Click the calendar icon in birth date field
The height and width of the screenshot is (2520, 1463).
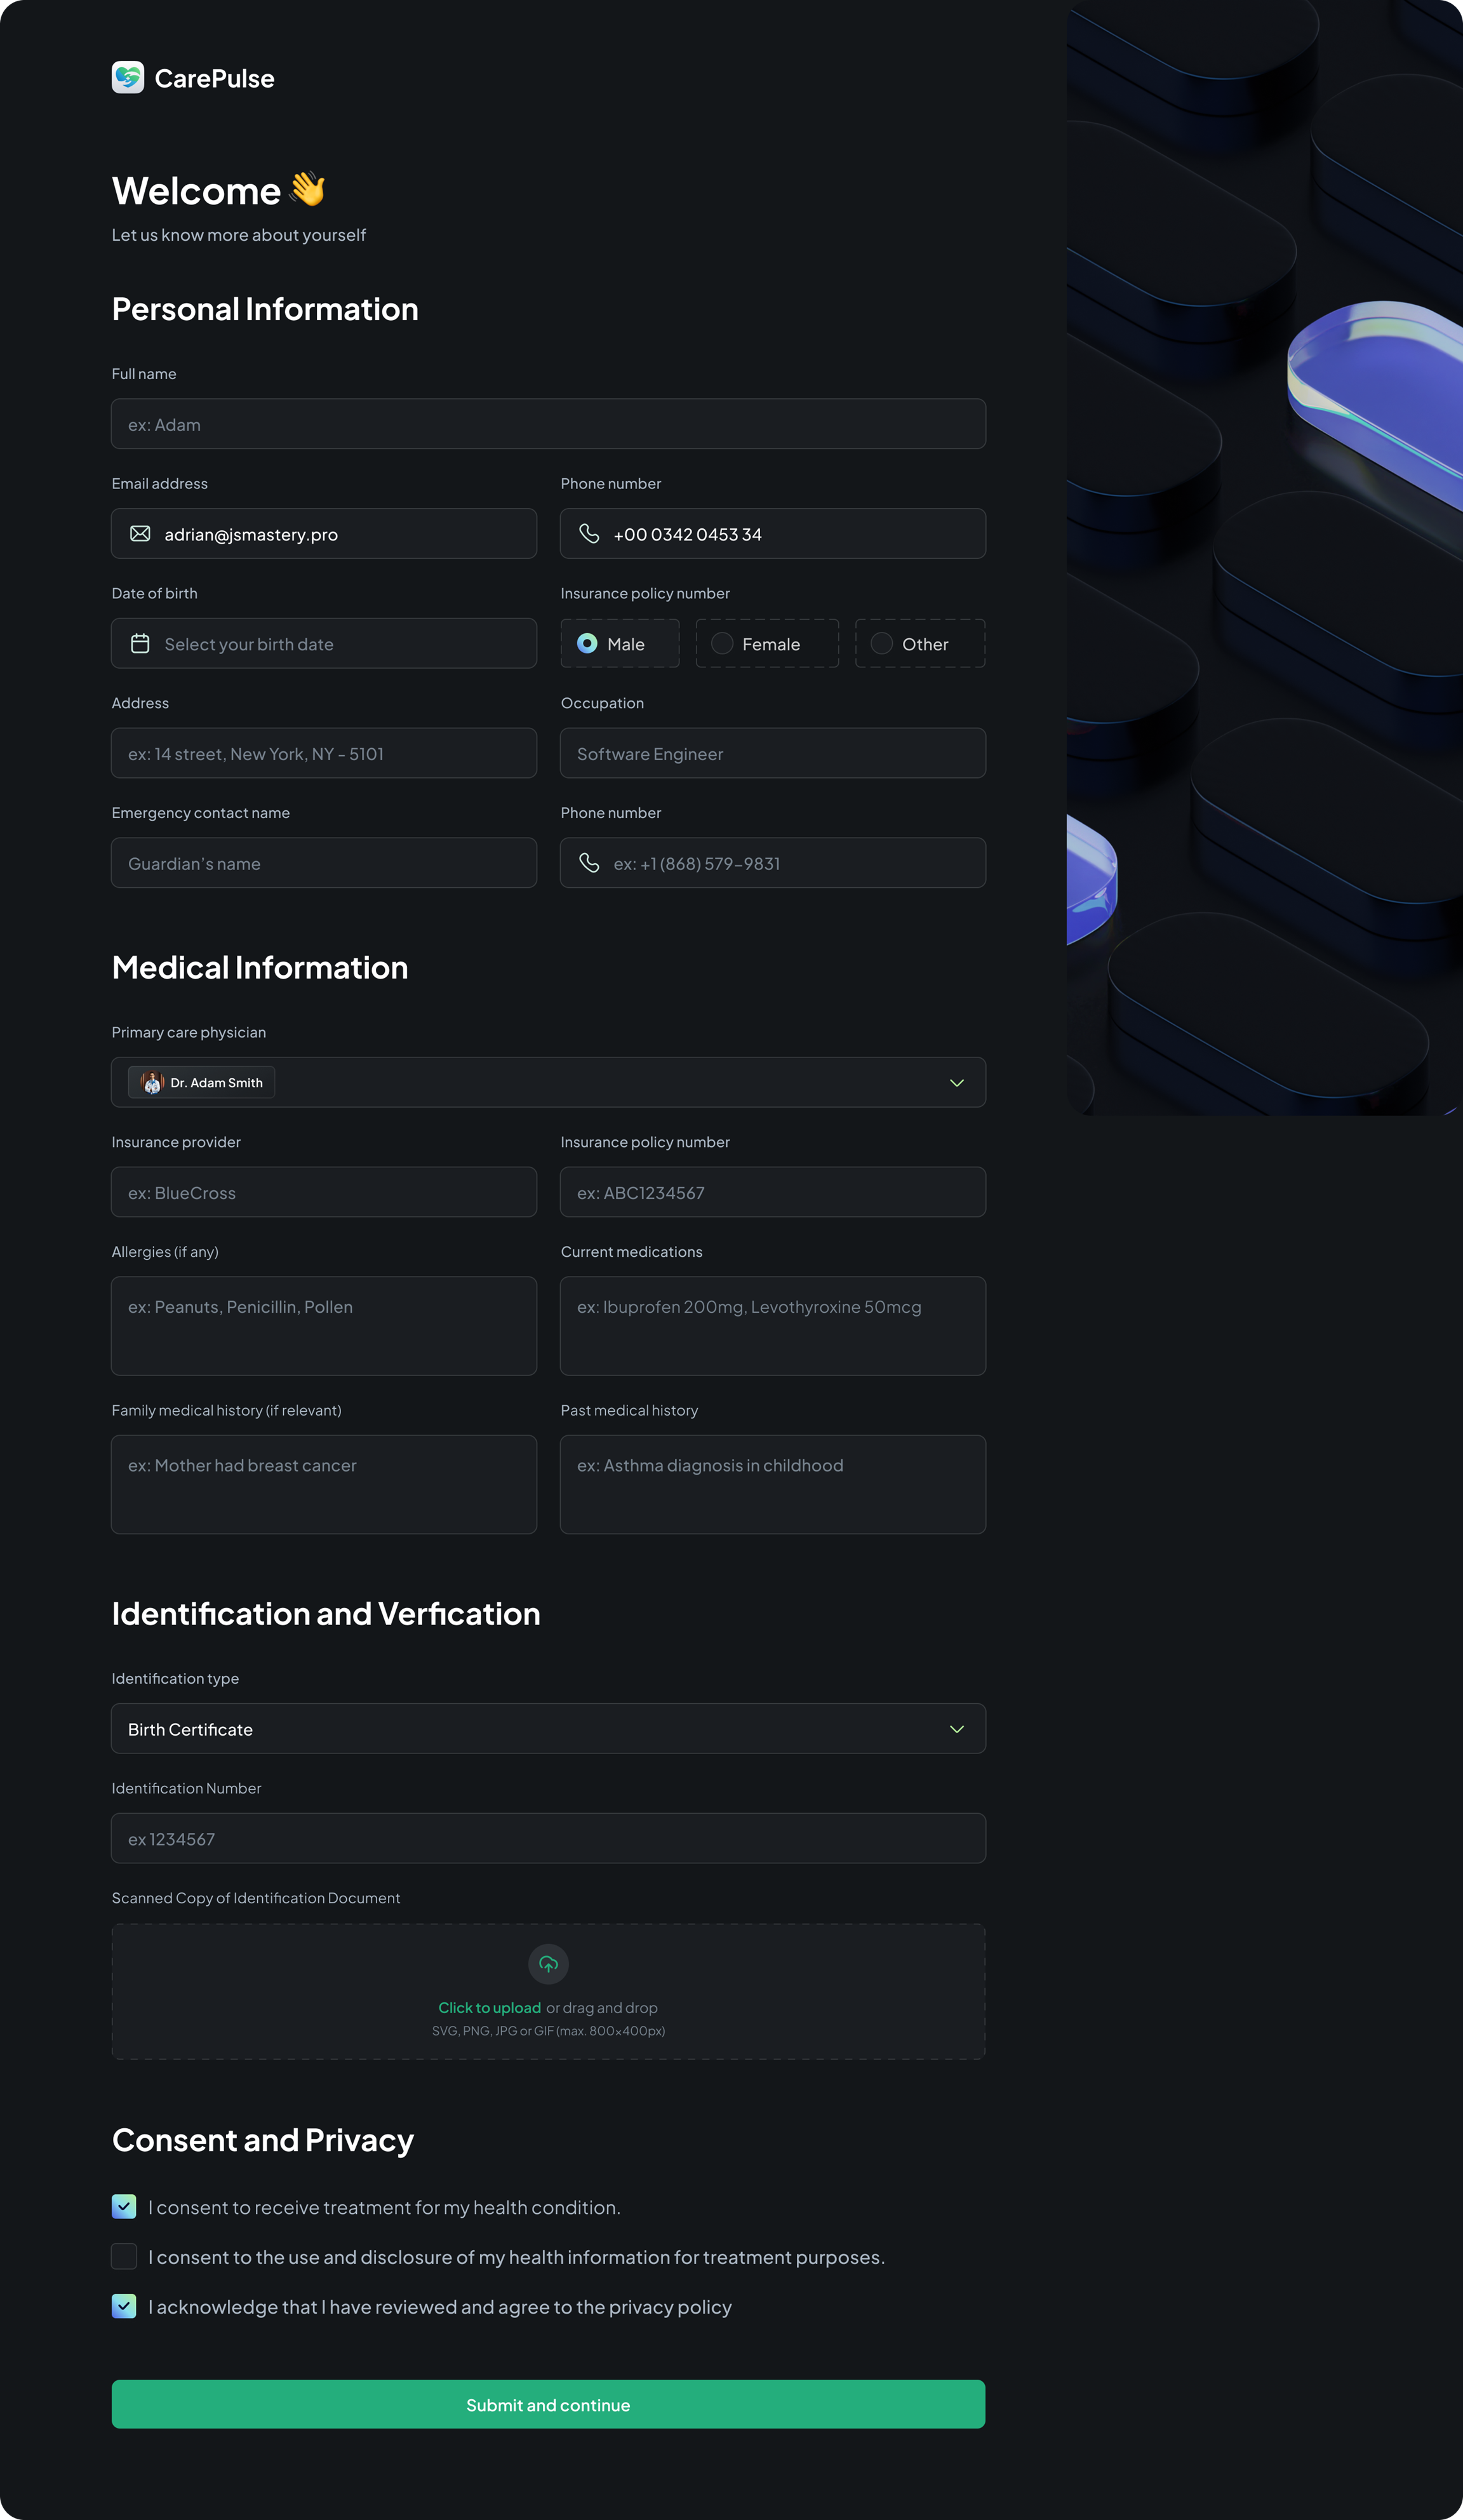[x=140, y=644]
